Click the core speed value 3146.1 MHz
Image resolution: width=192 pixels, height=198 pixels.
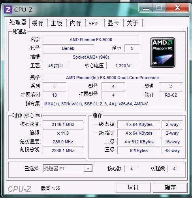63,124
